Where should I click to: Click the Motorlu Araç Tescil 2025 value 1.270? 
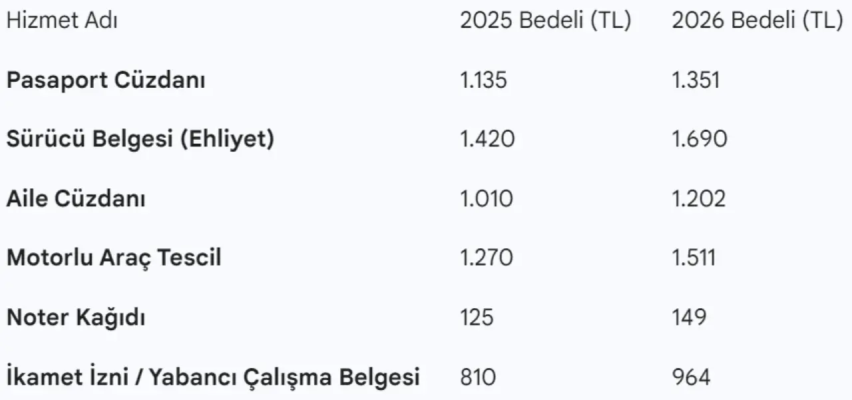487,258
